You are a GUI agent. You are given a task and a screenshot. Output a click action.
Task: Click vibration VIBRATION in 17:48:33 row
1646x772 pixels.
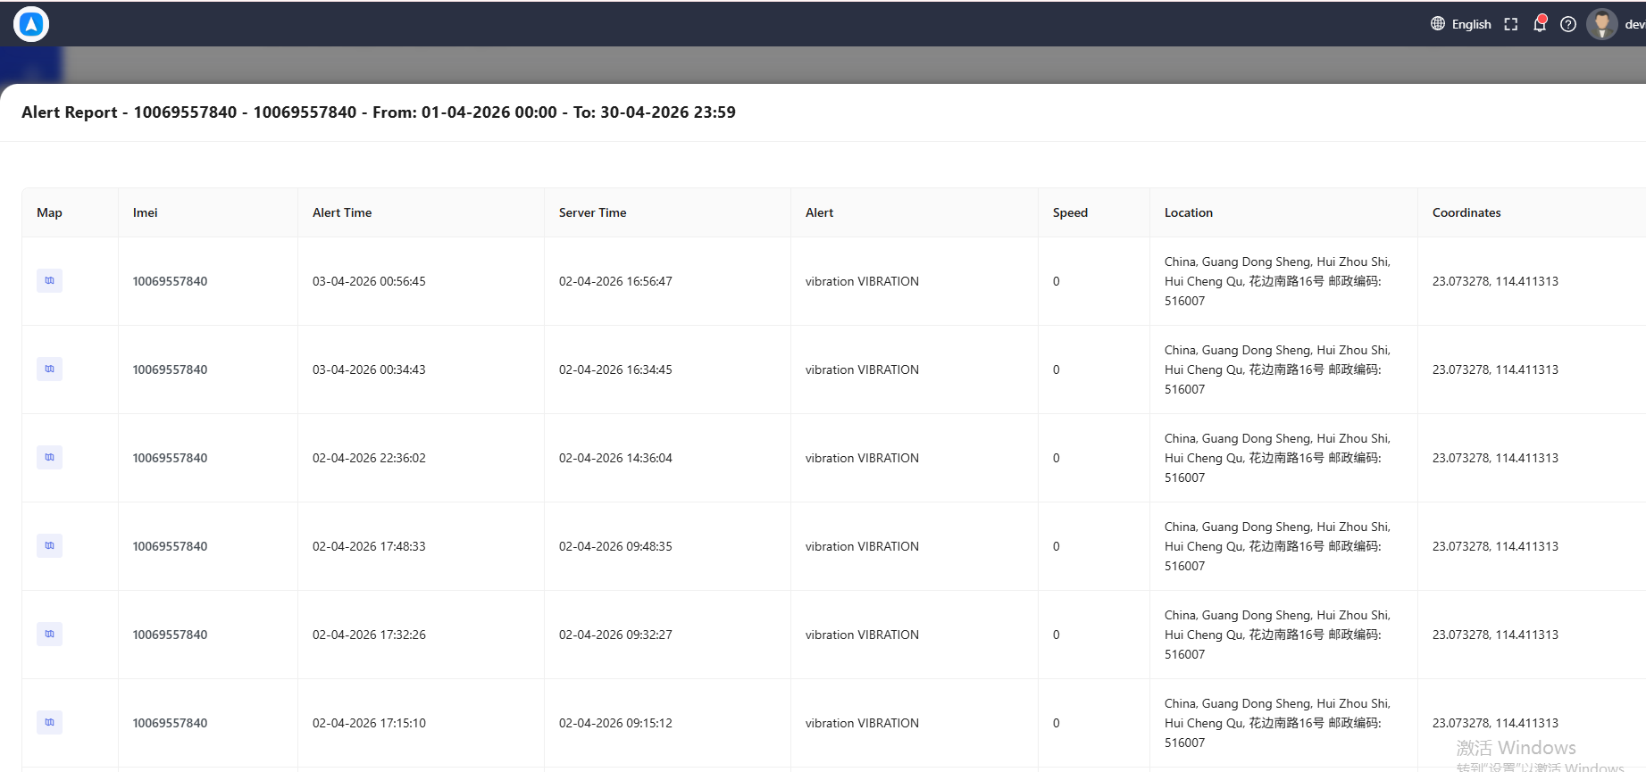pyautogui.click(x=862, y=546)
